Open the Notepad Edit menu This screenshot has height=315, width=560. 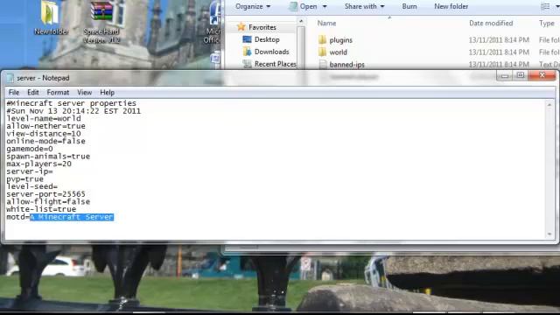[x=33, y=93]
